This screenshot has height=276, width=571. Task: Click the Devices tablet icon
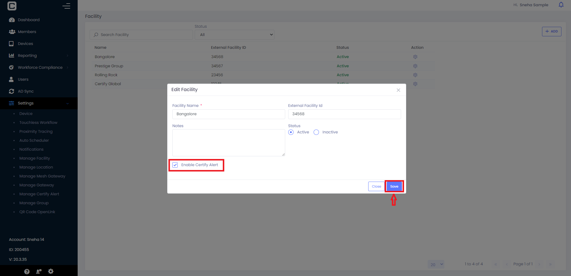click(x=11, y=43)
